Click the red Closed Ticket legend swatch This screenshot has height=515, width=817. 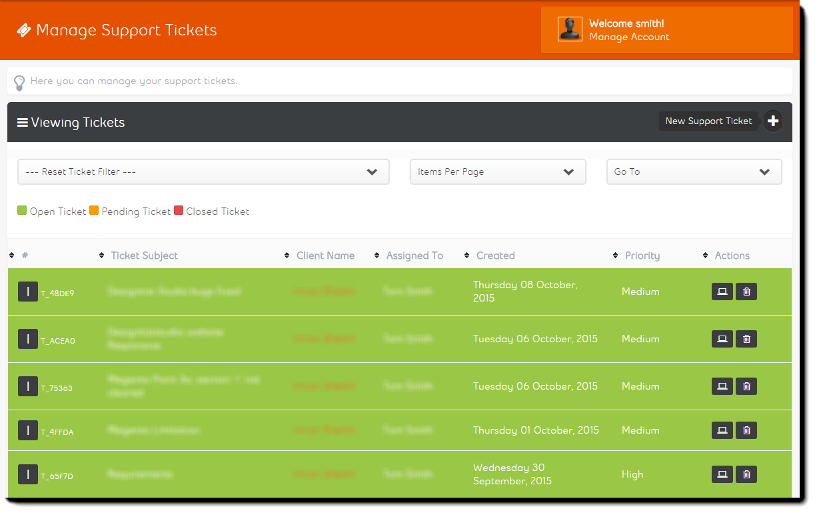[179, 211]
